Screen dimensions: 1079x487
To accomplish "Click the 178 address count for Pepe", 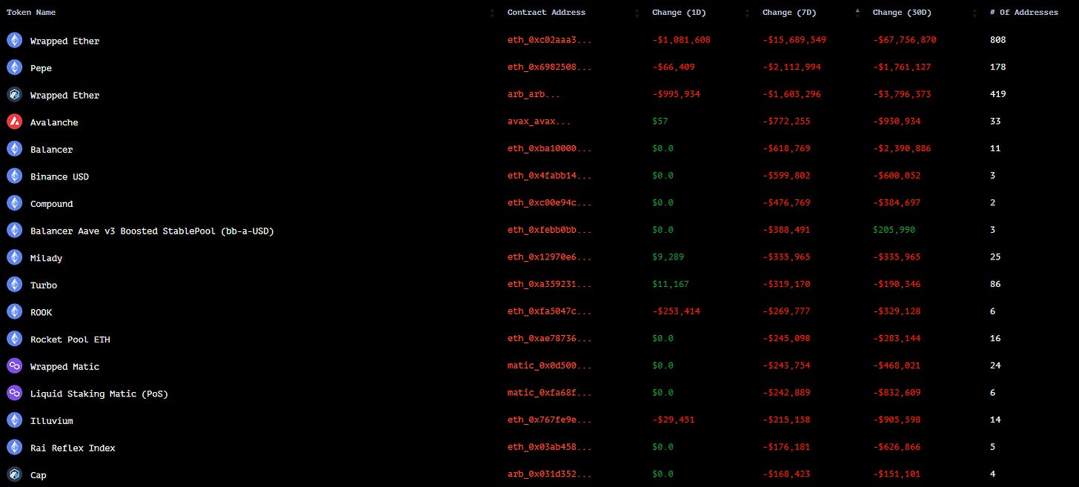I will point(997,67).
